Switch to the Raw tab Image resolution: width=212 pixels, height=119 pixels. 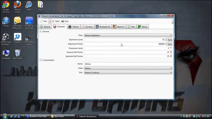(x=131, y=27)
